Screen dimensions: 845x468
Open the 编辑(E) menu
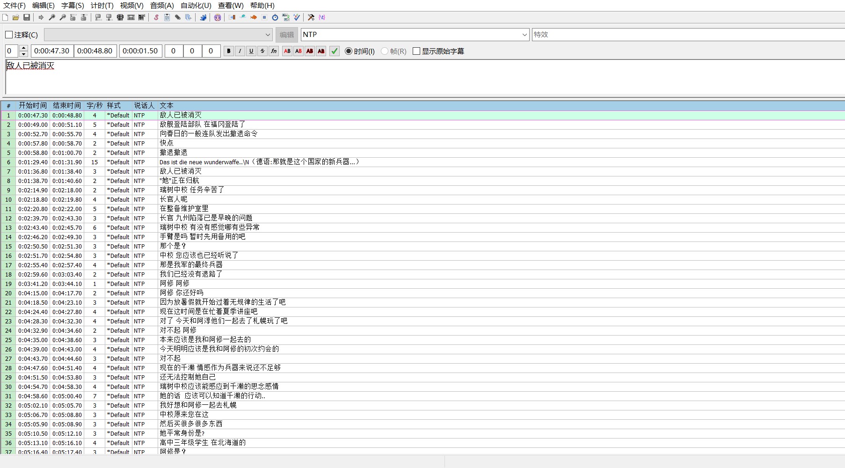[x=44, y=6]
